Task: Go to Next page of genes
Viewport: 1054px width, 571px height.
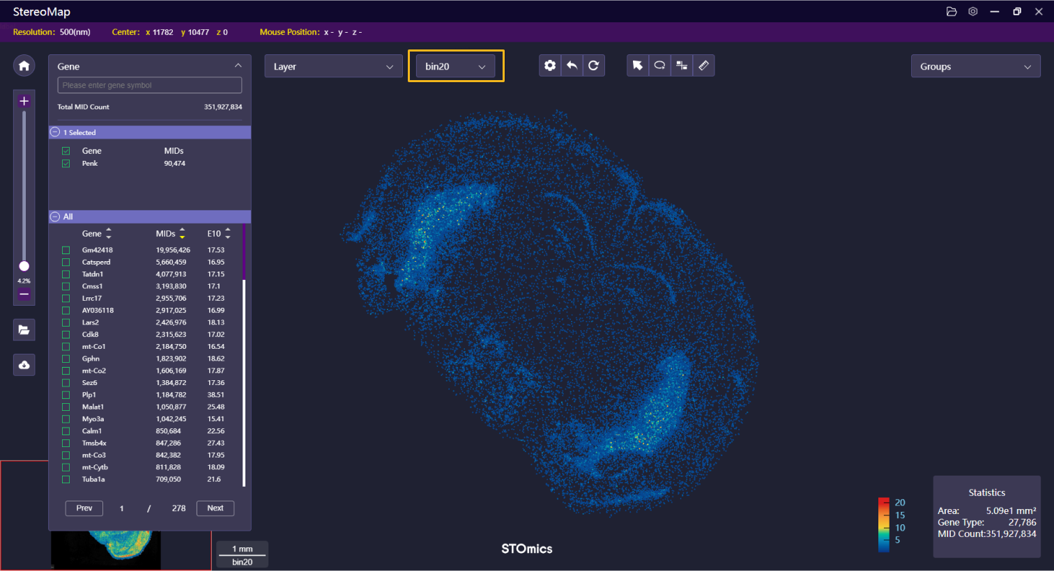Action: 215,508
